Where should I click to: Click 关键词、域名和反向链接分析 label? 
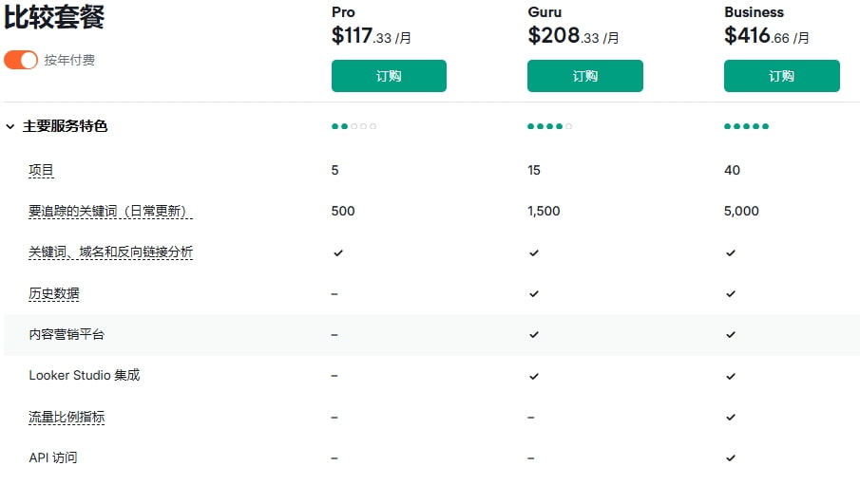[110, 252]
